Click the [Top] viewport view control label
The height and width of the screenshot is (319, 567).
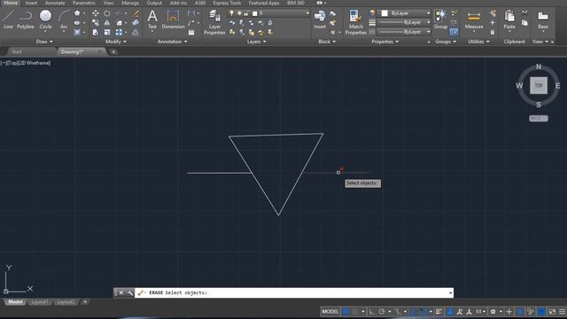coord(12,63)
